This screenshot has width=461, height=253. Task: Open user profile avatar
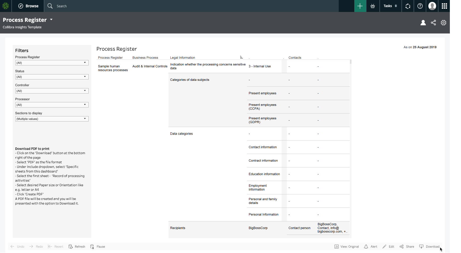(x=432, y=6)
